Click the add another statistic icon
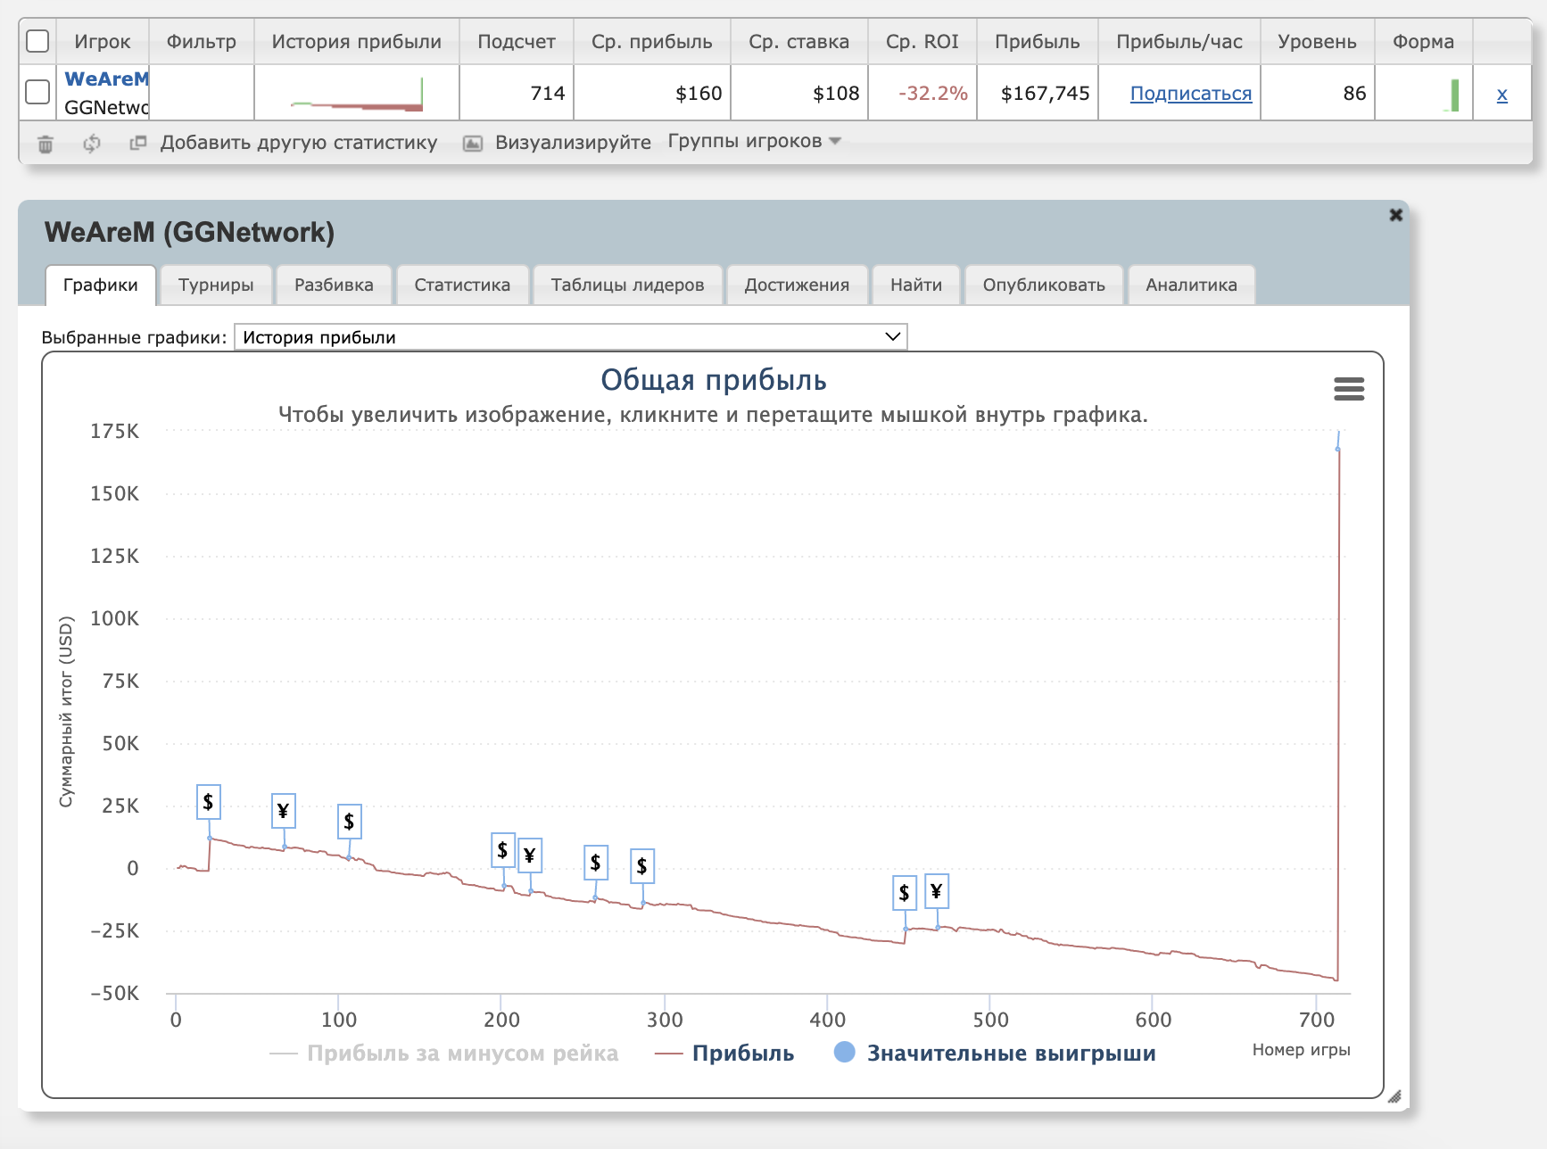Image resolution: width=1547 pixels, height=1149 pixels. click(x=137, y=143)
